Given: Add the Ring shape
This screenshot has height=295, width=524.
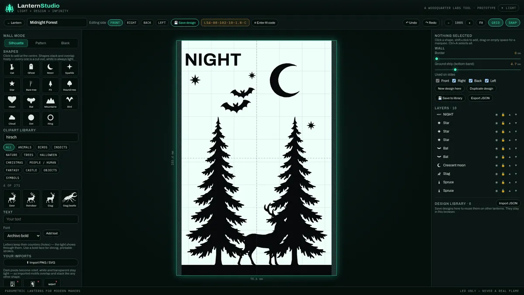Looking at the screenshot, I should 50,119.
